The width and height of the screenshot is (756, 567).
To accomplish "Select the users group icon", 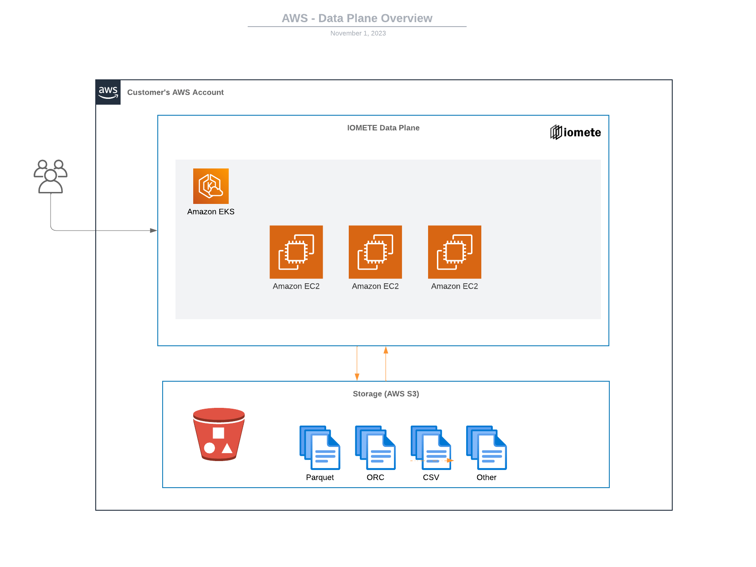I will coord(51,176).
